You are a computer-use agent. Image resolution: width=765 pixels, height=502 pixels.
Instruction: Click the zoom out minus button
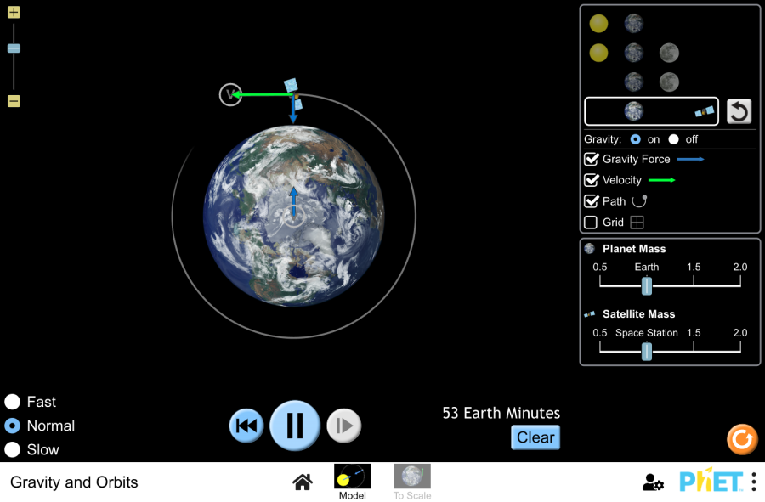14,101
